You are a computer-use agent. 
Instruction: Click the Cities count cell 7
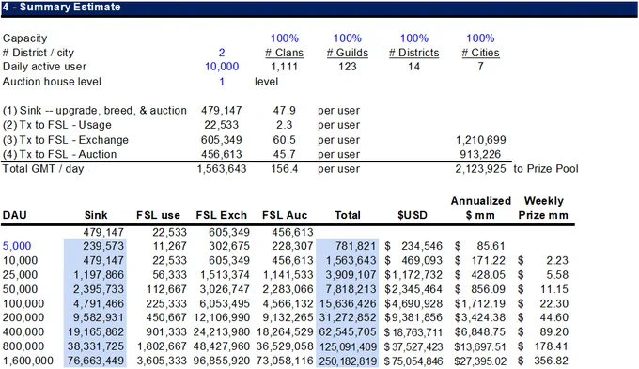pyautogui.click(x=480, y=67)
